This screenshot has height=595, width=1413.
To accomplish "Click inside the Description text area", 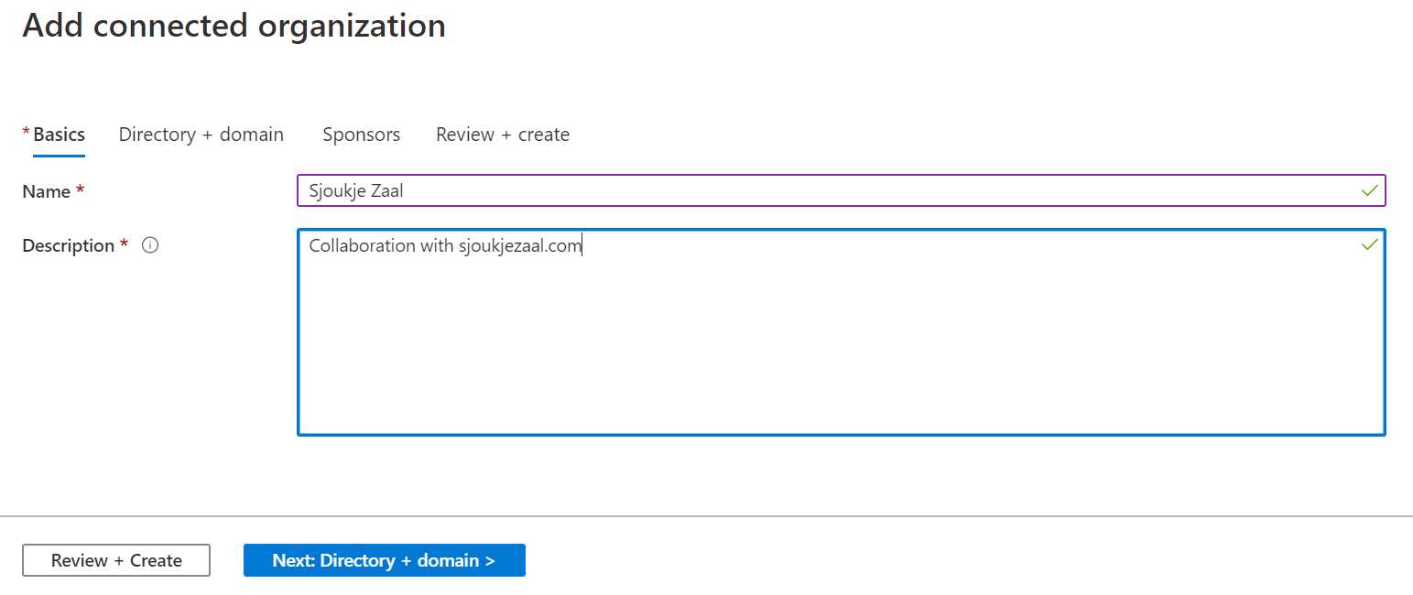I will tap(824, 330).
